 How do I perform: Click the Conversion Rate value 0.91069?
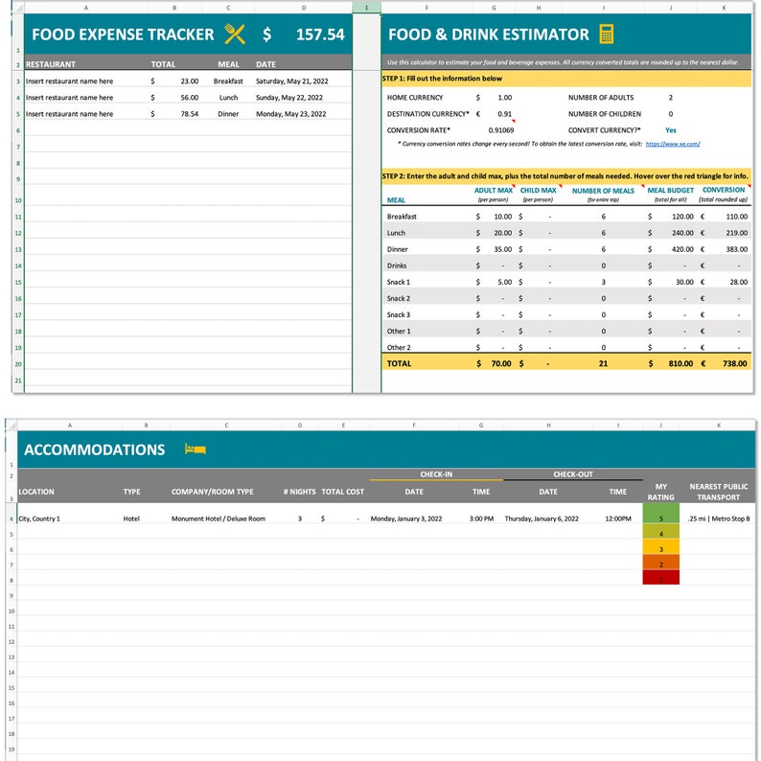[500, 130]
